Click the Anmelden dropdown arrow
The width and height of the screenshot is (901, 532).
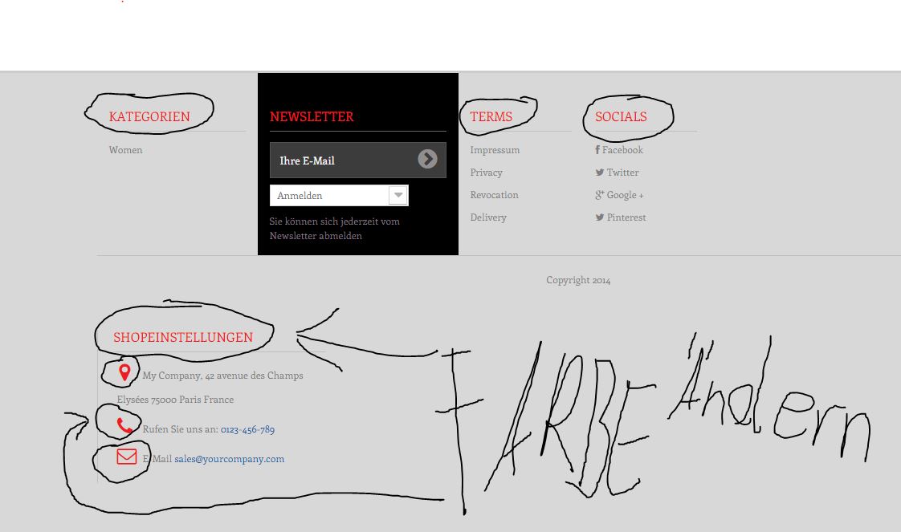coord(398,195)
